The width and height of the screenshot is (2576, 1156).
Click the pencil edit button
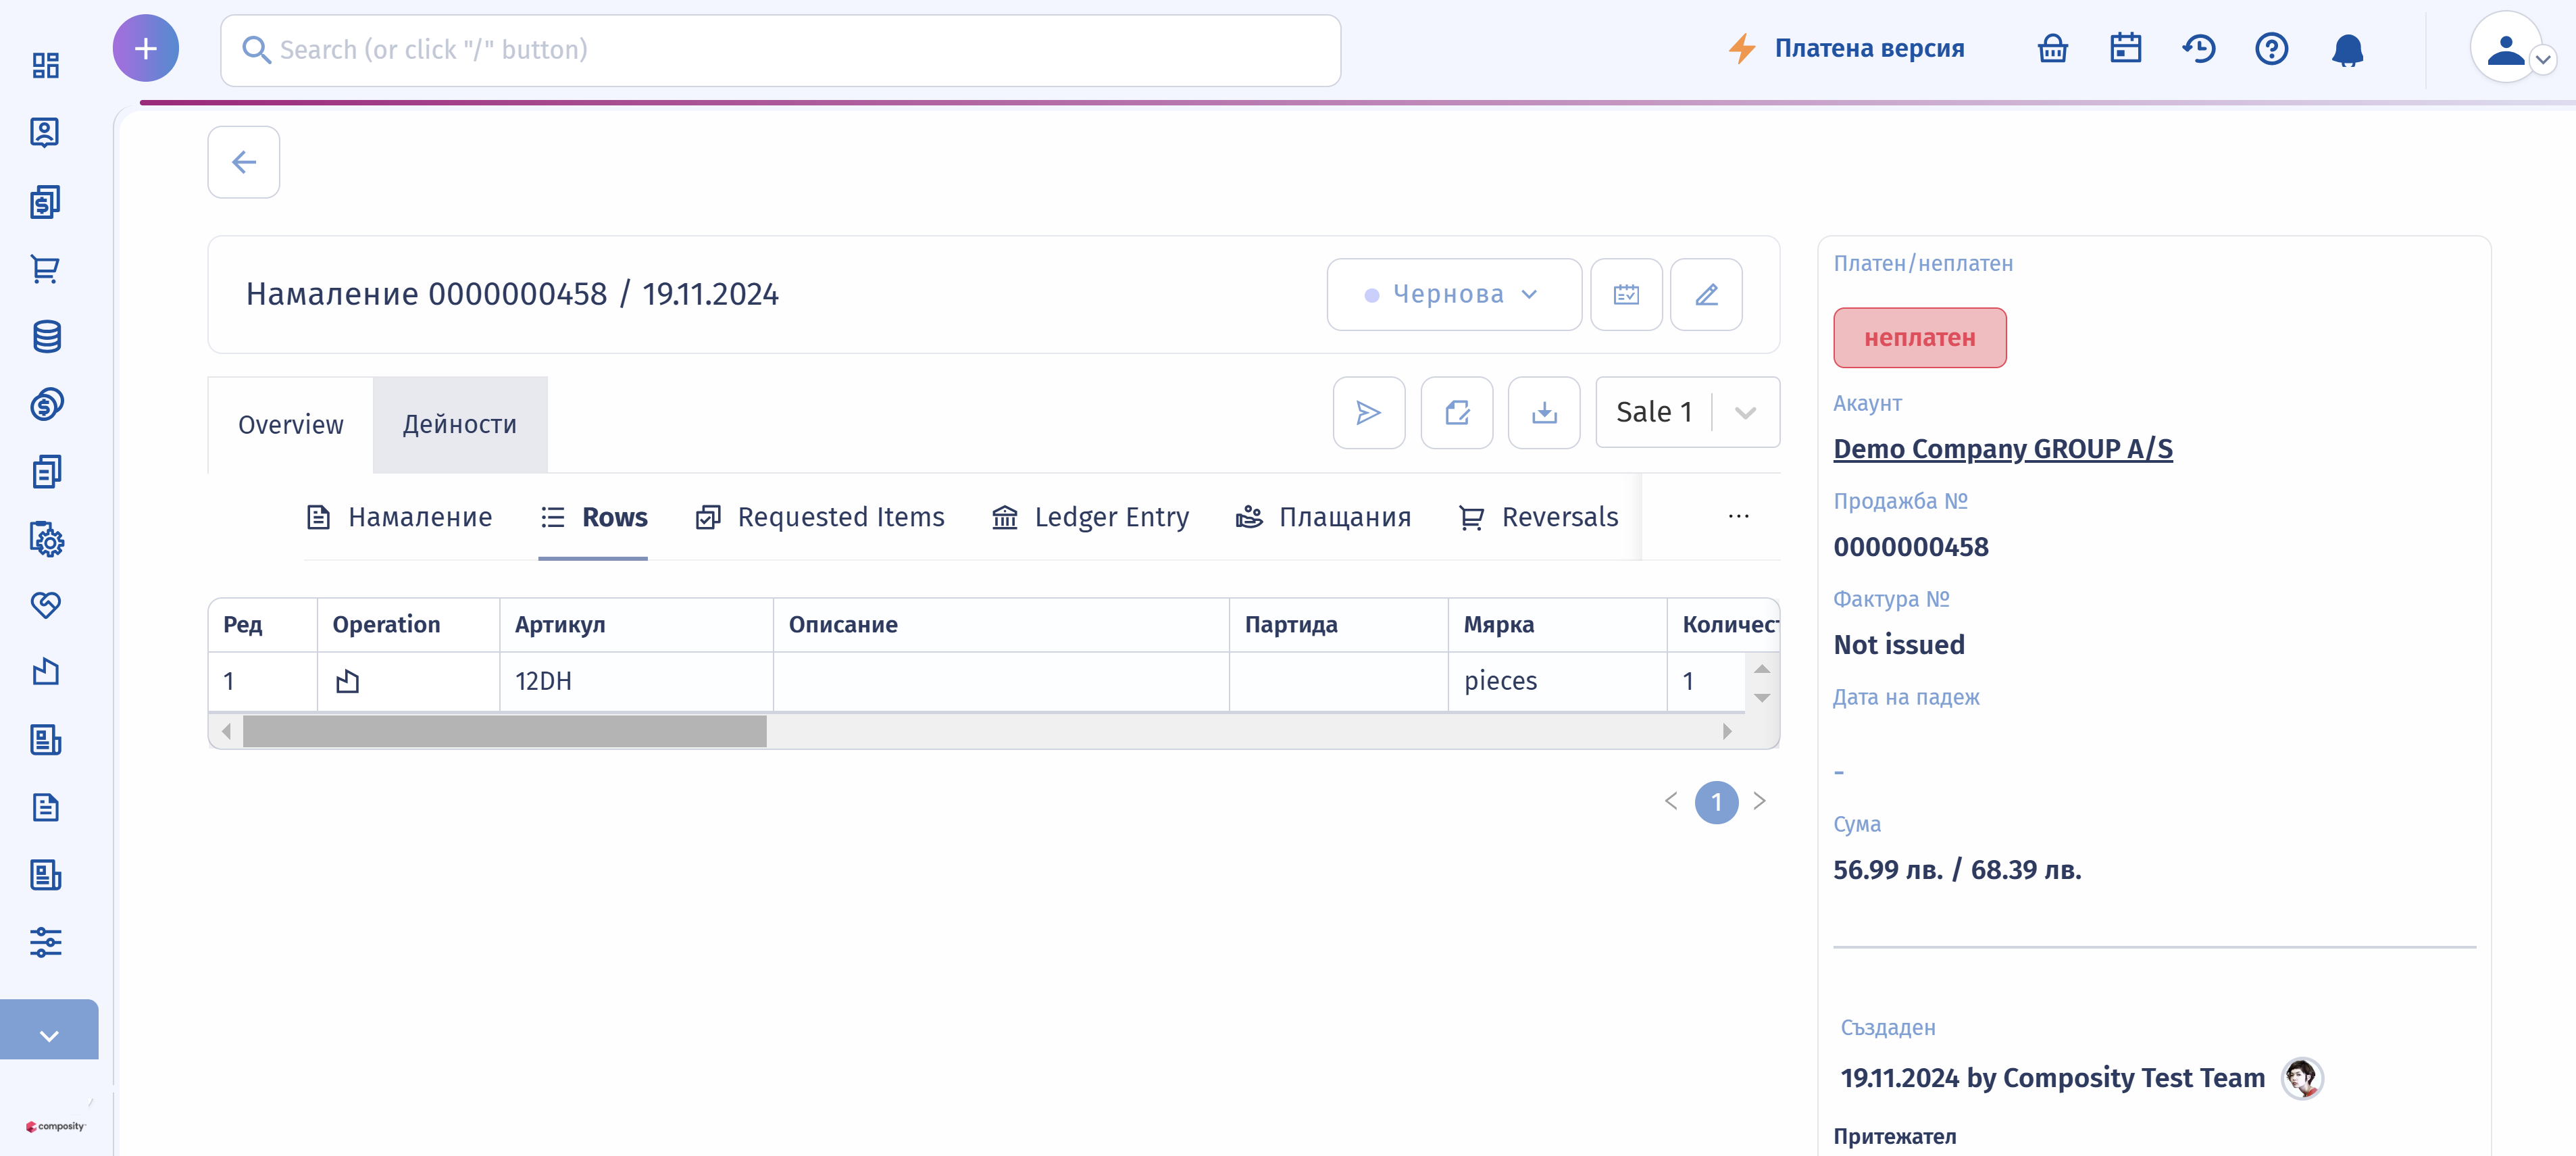coord(1706,295)
